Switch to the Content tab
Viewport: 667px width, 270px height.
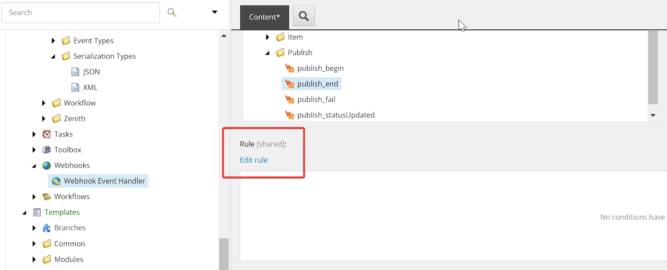(x=264, y=17)
